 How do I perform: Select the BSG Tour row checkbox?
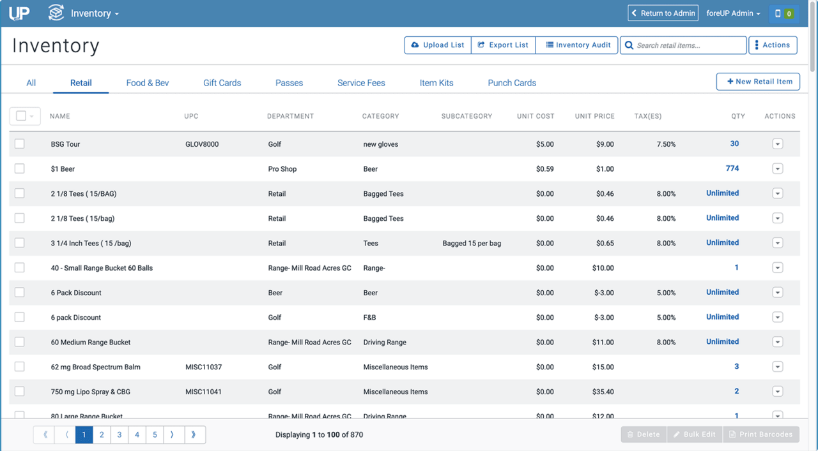click(x=20, y=144)
